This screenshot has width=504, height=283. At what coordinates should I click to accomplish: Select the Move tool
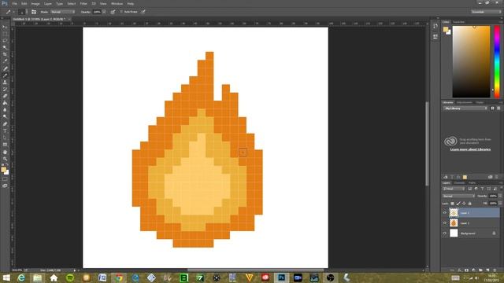[5, 27]
